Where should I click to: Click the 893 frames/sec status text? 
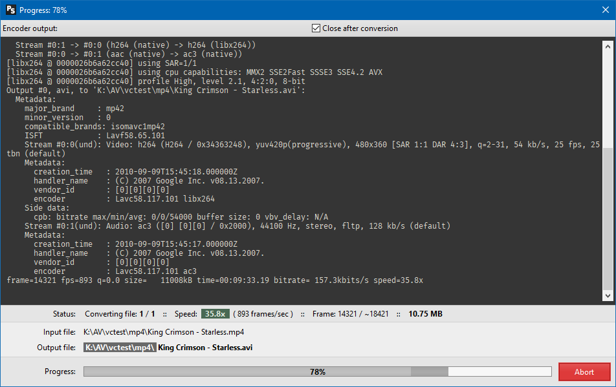click(263, 314)
